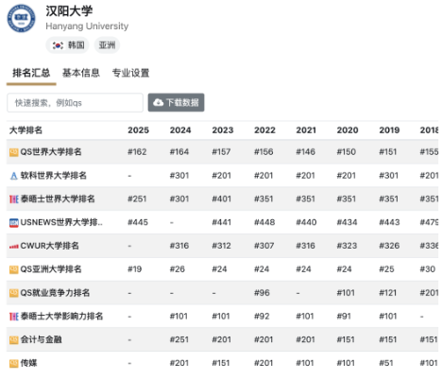
Task: Select the #92 泰晤士影响力 2022 cell
Action: click(262, 316)
